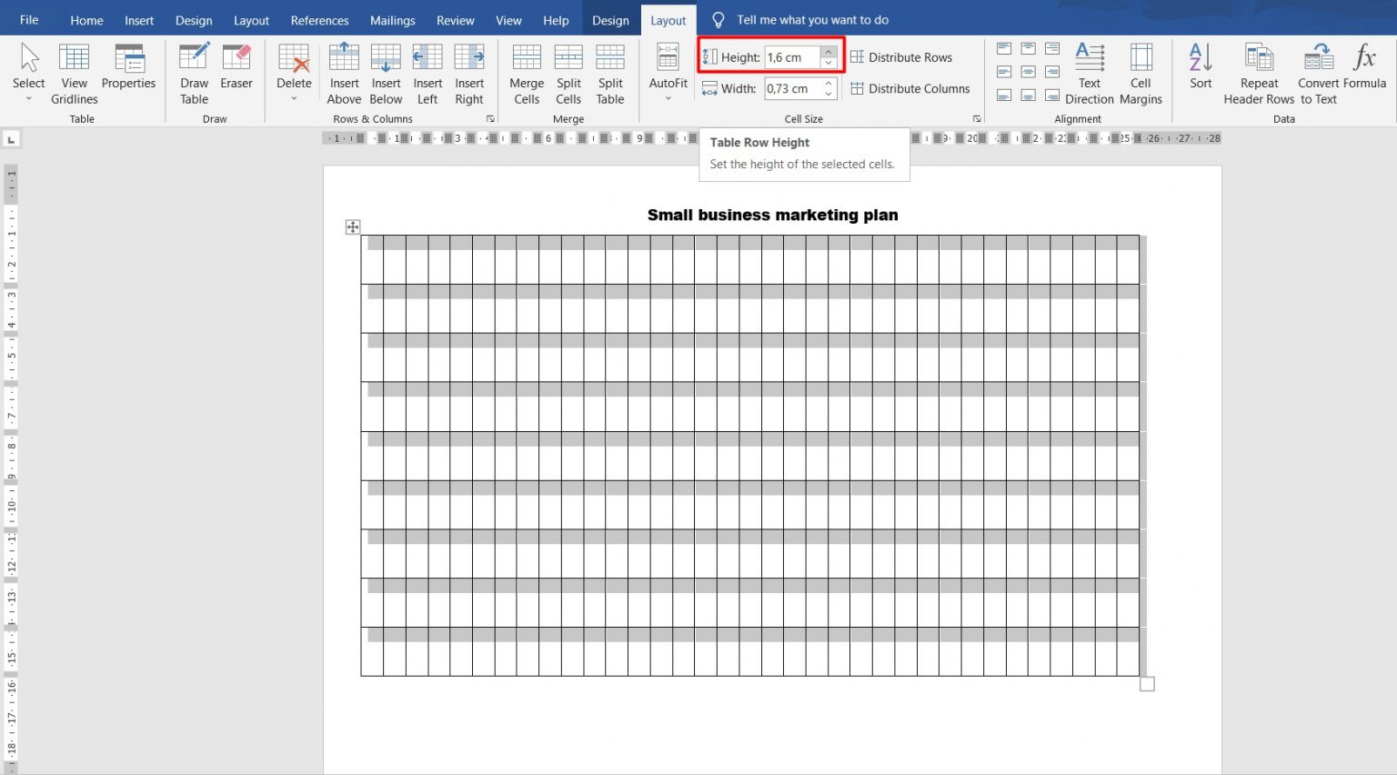Open table Properties
Viewport: 1397px width, 775px height.
(x=128, y=68)
